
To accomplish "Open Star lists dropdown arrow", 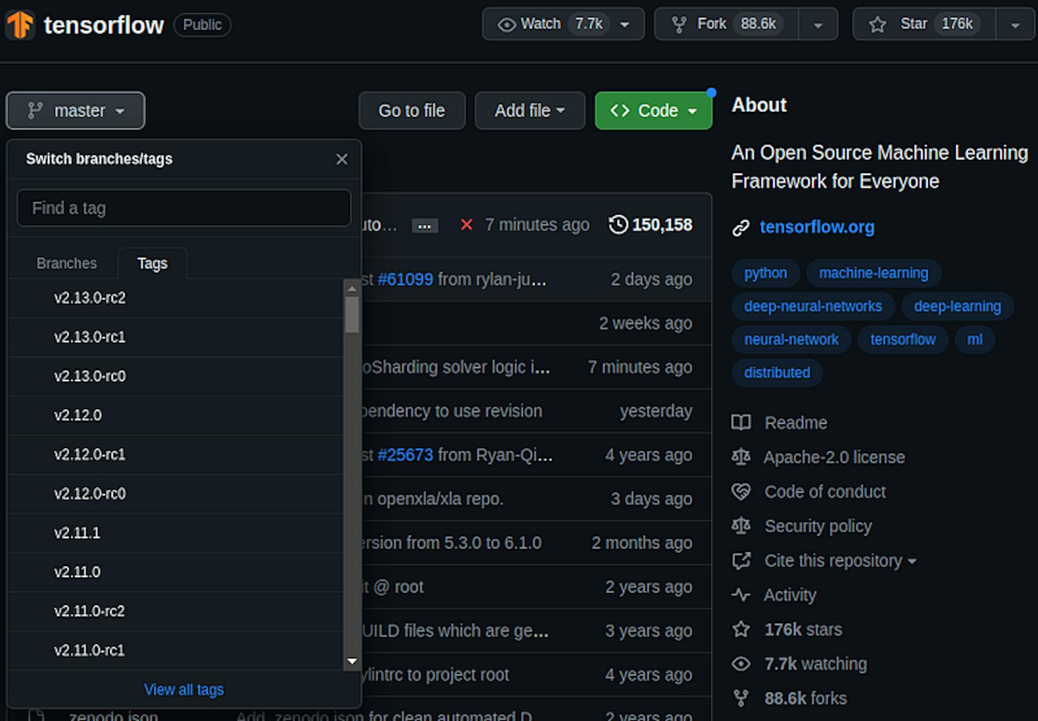I will click(1015, 25).
